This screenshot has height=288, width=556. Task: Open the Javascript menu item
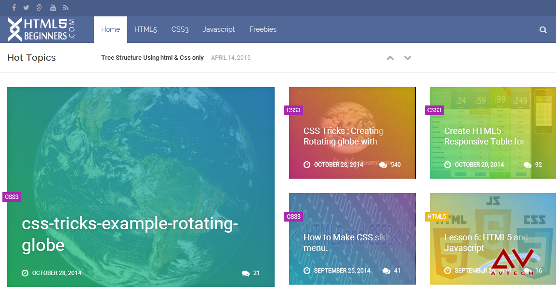pos(219,29)
